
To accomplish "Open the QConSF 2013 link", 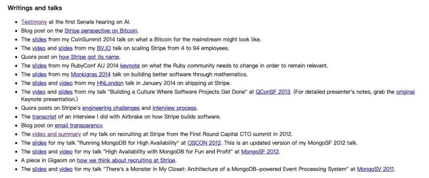I will [273, 92].
